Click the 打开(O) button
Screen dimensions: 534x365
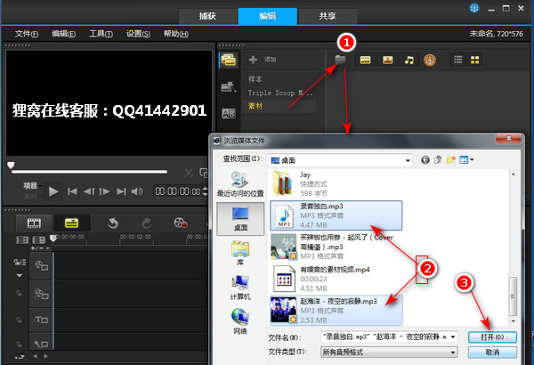(492, 337)
